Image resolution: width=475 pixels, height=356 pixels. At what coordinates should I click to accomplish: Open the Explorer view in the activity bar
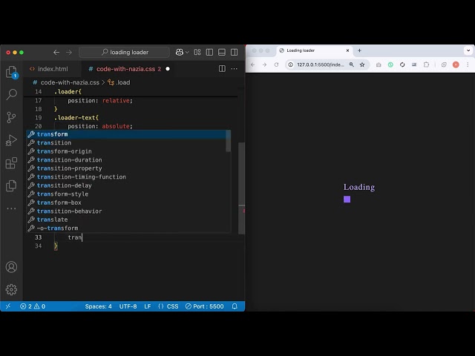pos(12,73)
